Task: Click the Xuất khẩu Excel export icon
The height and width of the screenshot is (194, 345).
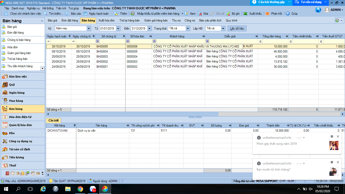Action: click(245, 14)
